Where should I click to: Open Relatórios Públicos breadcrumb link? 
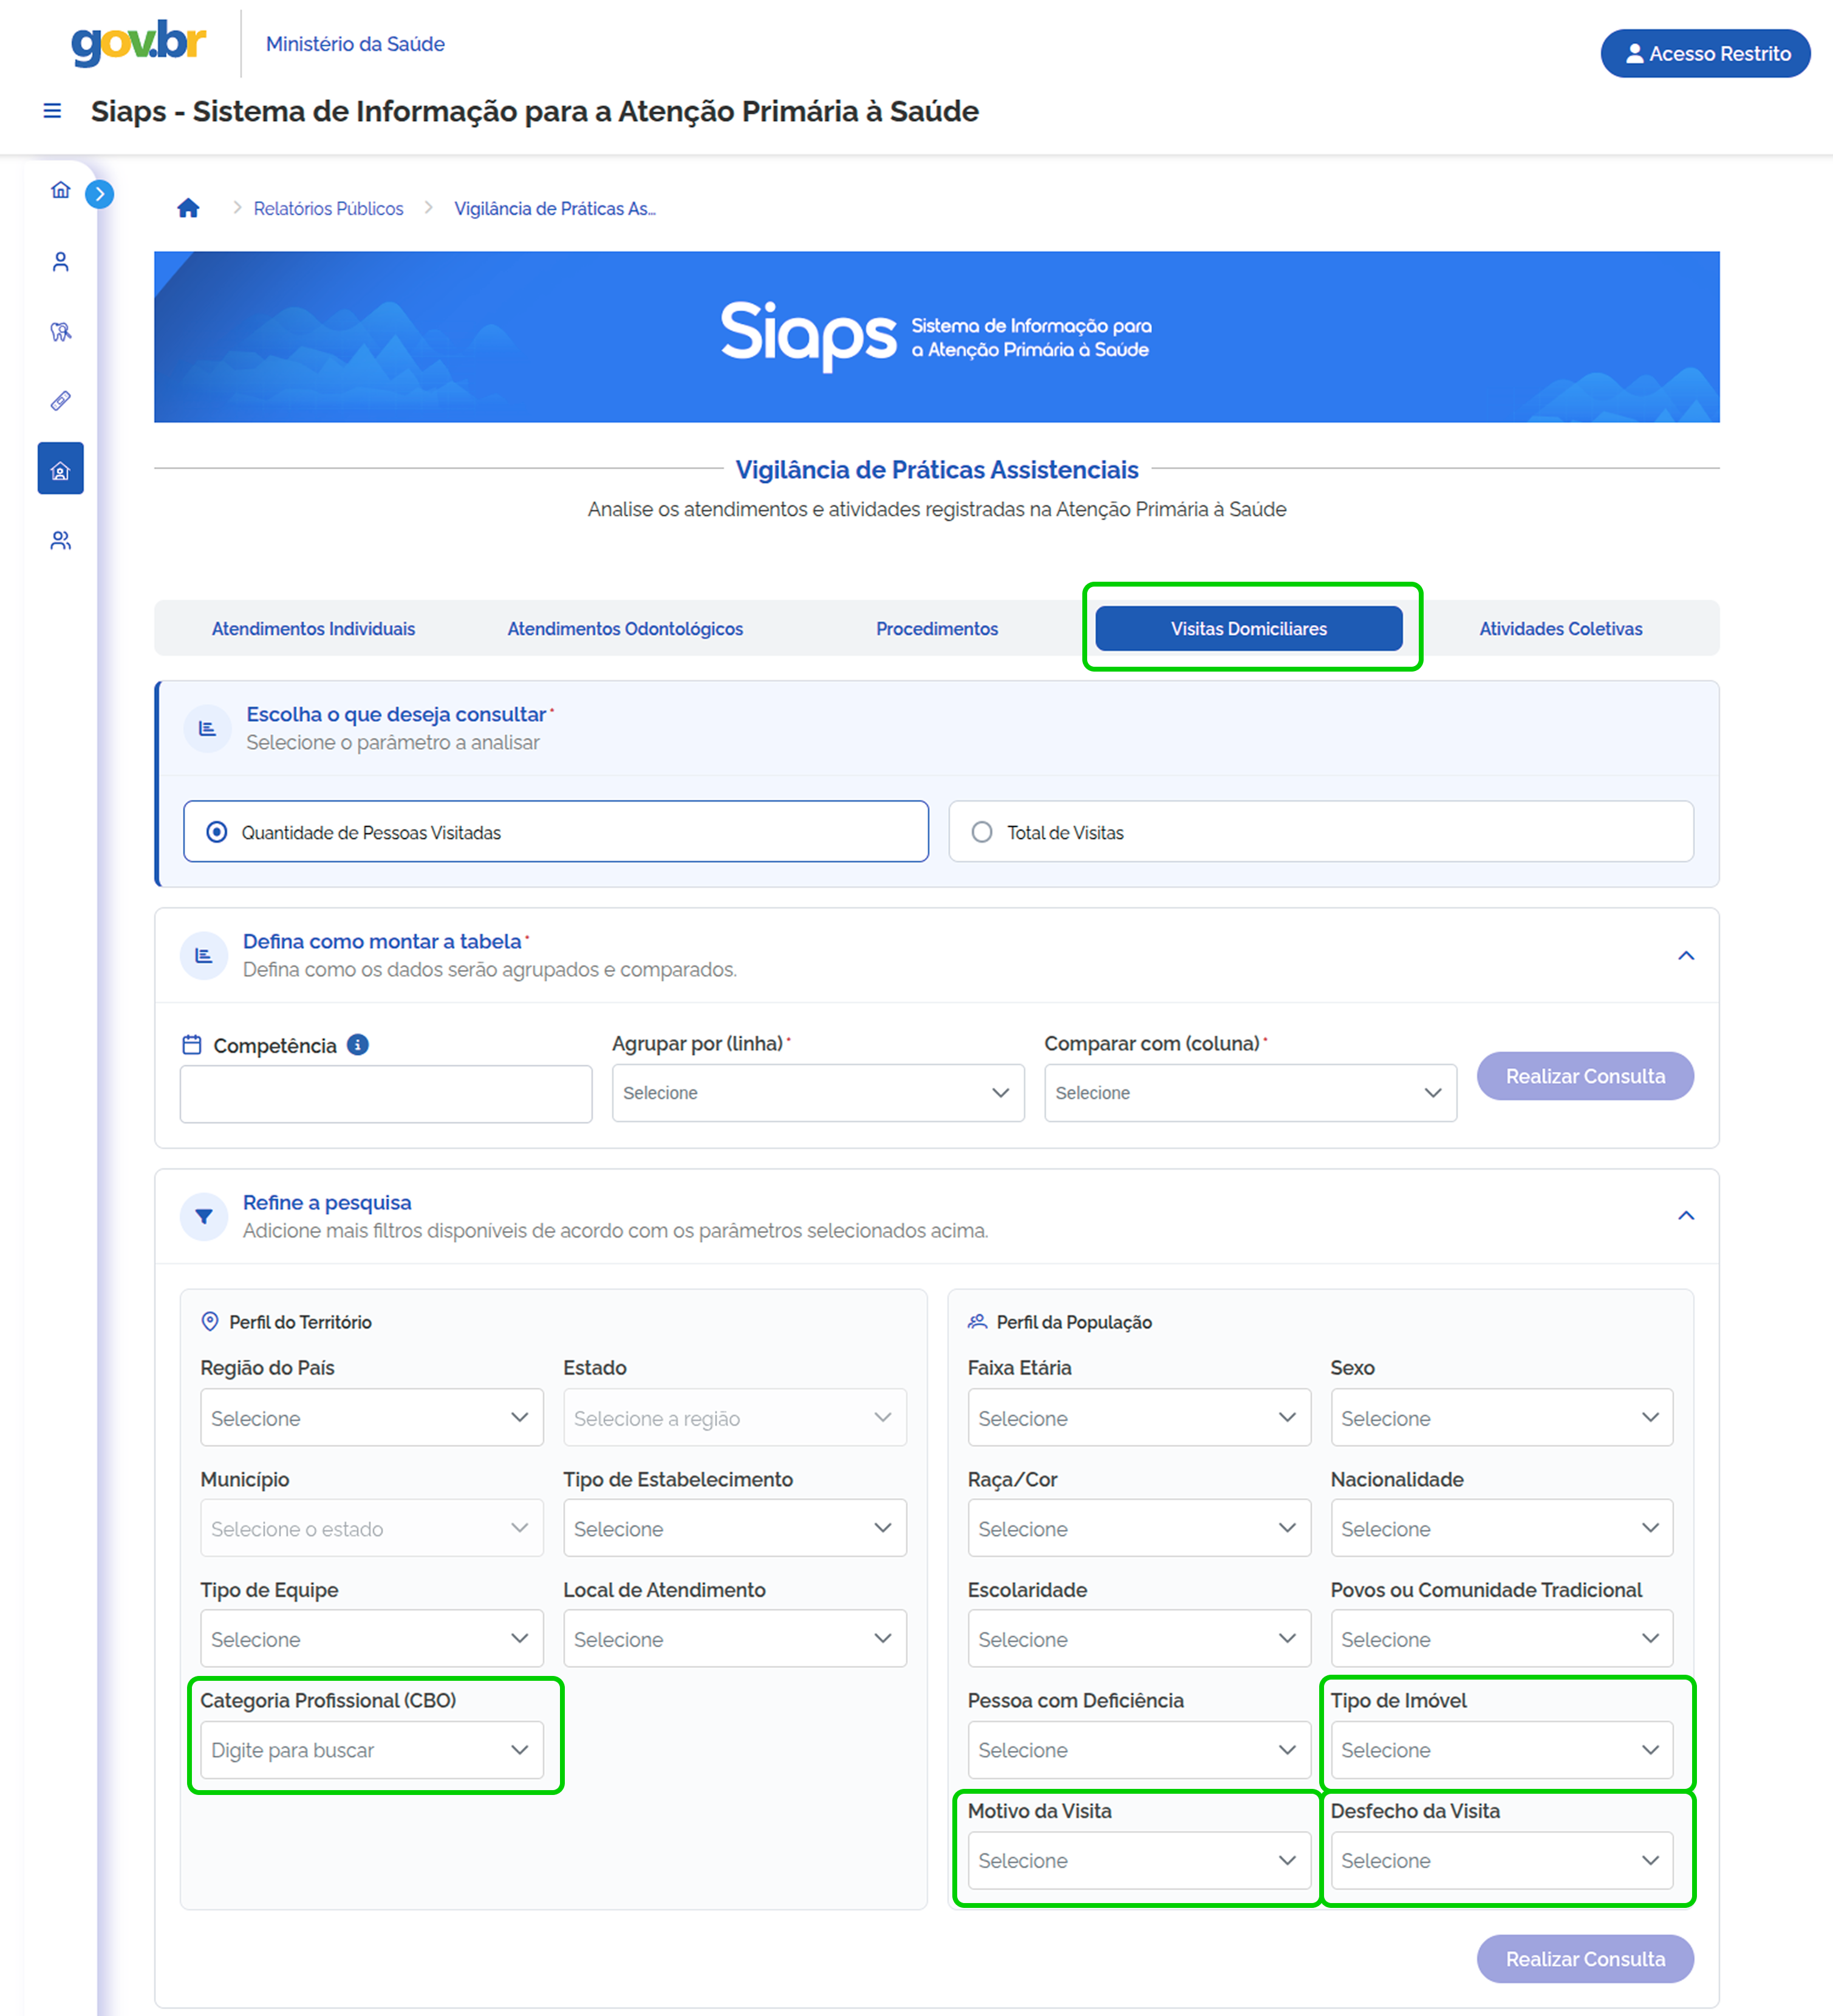328,208
